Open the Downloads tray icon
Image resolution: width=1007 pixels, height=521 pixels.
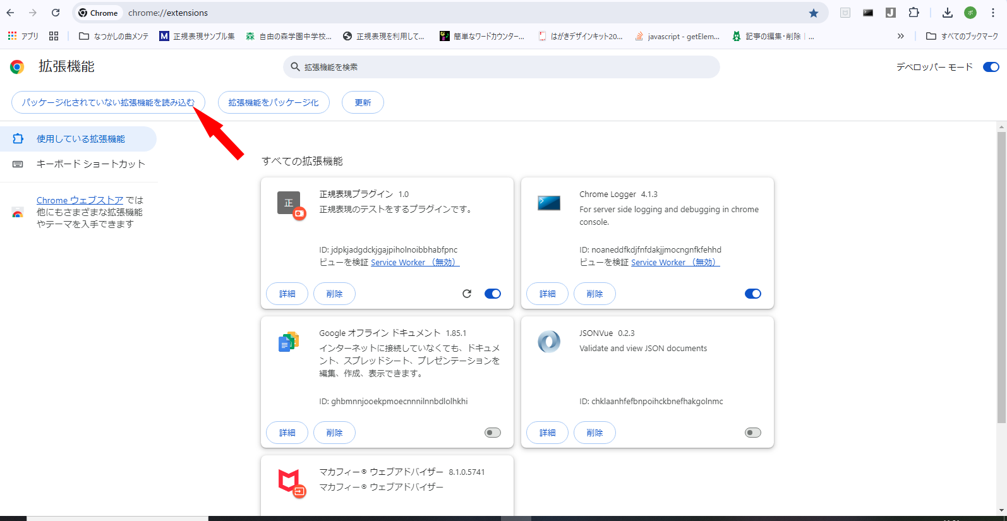(947, 13)
